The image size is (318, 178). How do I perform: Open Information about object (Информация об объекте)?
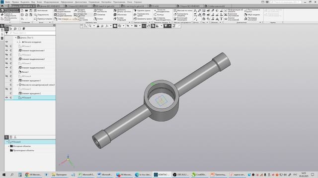point(234,10)
